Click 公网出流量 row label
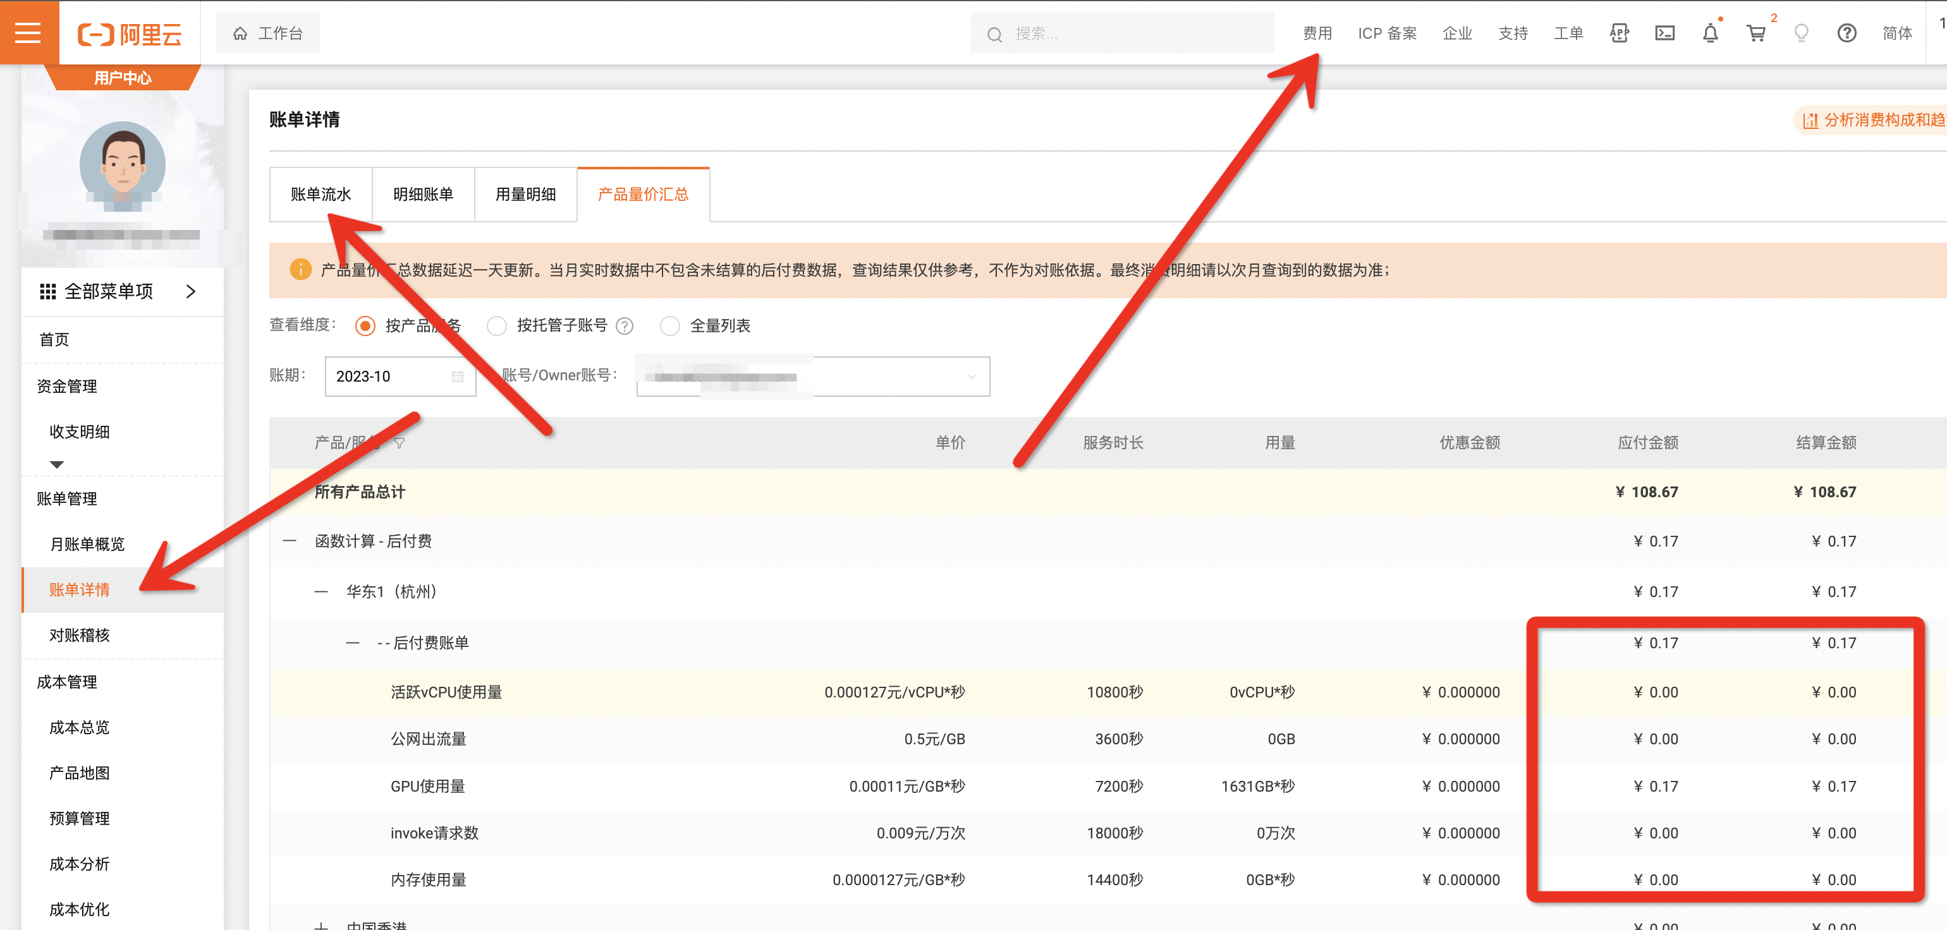1947x930 pixels. 429,739
